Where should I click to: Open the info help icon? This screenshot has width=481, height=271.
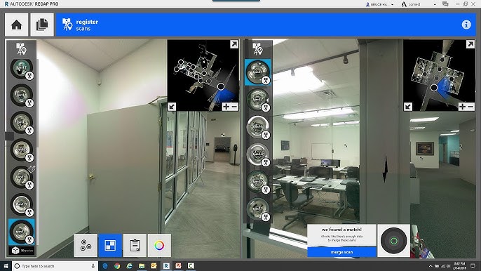(466, 25)
